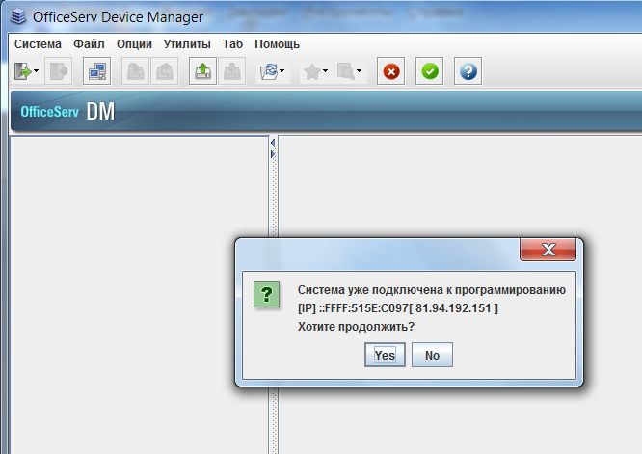Expand left panel using splitter right arrow
Screen dimensions: 642x454
point(273,154)
